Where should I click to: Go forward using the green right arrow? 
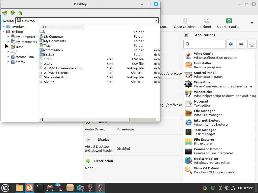point(13,13)
